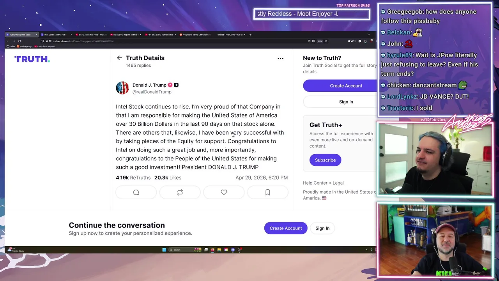Screen dimensions: 499x281
Task: Switch to the LIVE: Hegseth testifies tab
Action: click(126, 35)
